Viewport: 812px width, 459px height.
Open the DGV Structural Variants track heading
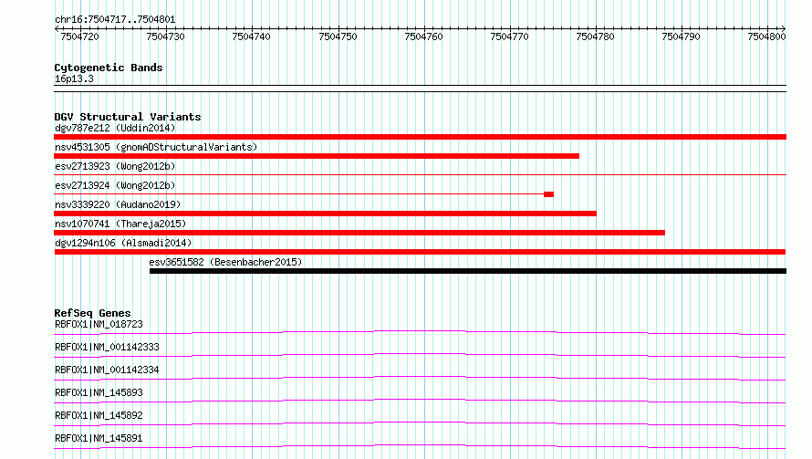pyautogui.click(x=128, y=117)
